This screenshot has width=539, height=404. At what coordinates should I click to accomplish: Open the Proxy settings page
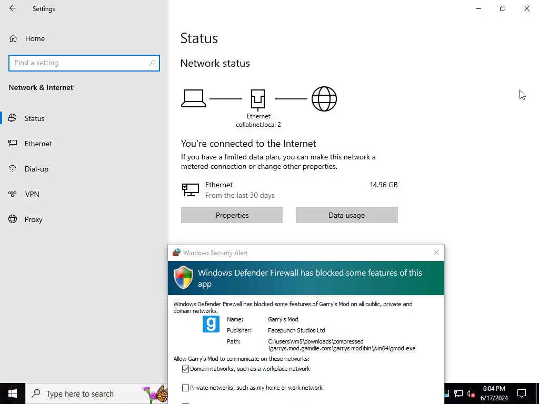84,219
